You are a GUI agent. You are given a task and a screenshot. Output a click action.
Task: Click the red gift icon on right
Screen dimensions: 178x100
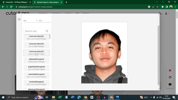point(170,70)
